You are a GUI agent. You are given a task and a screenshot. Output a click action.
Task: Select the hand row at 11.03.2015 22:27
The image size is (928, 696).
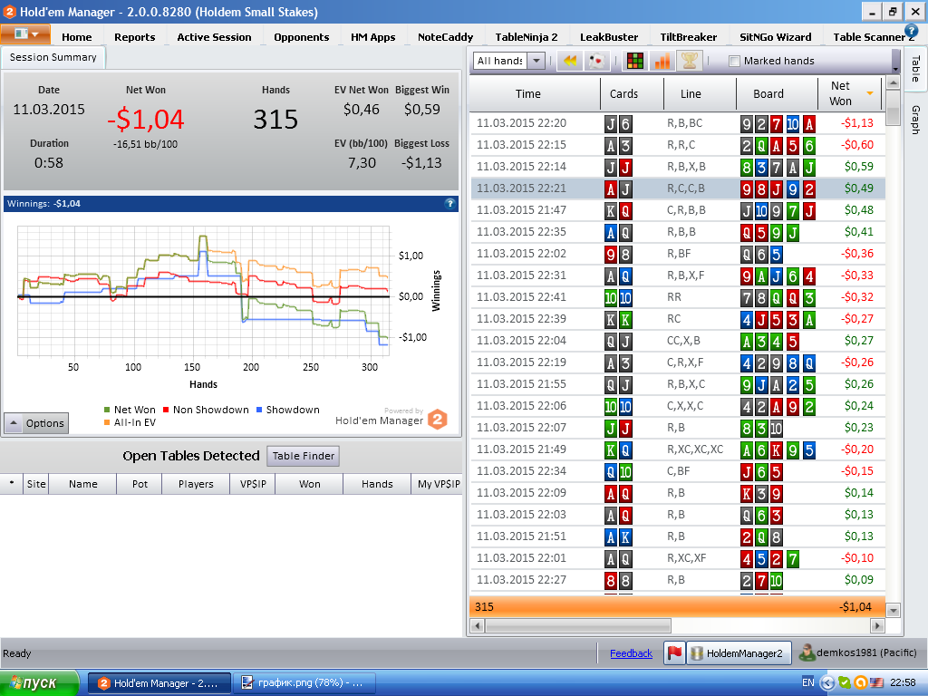pos(678,580)
